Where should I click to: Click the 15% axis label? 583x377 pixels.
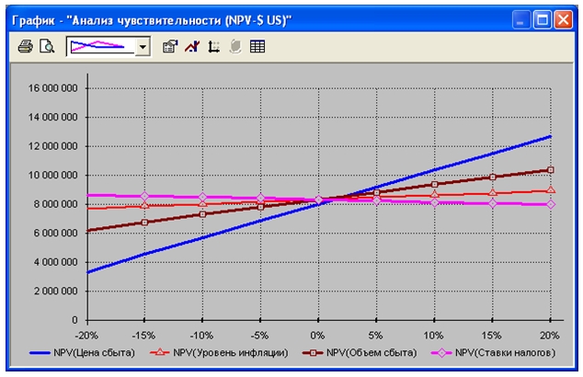pos(492,336)
